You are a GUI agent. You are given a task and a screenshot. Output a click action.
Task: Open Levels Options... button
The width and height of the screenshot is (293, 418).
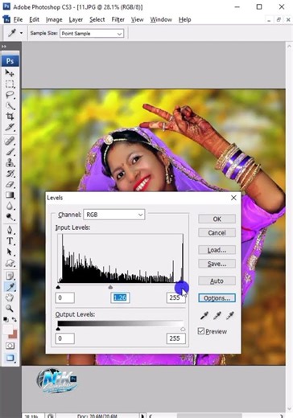(217, 298)
